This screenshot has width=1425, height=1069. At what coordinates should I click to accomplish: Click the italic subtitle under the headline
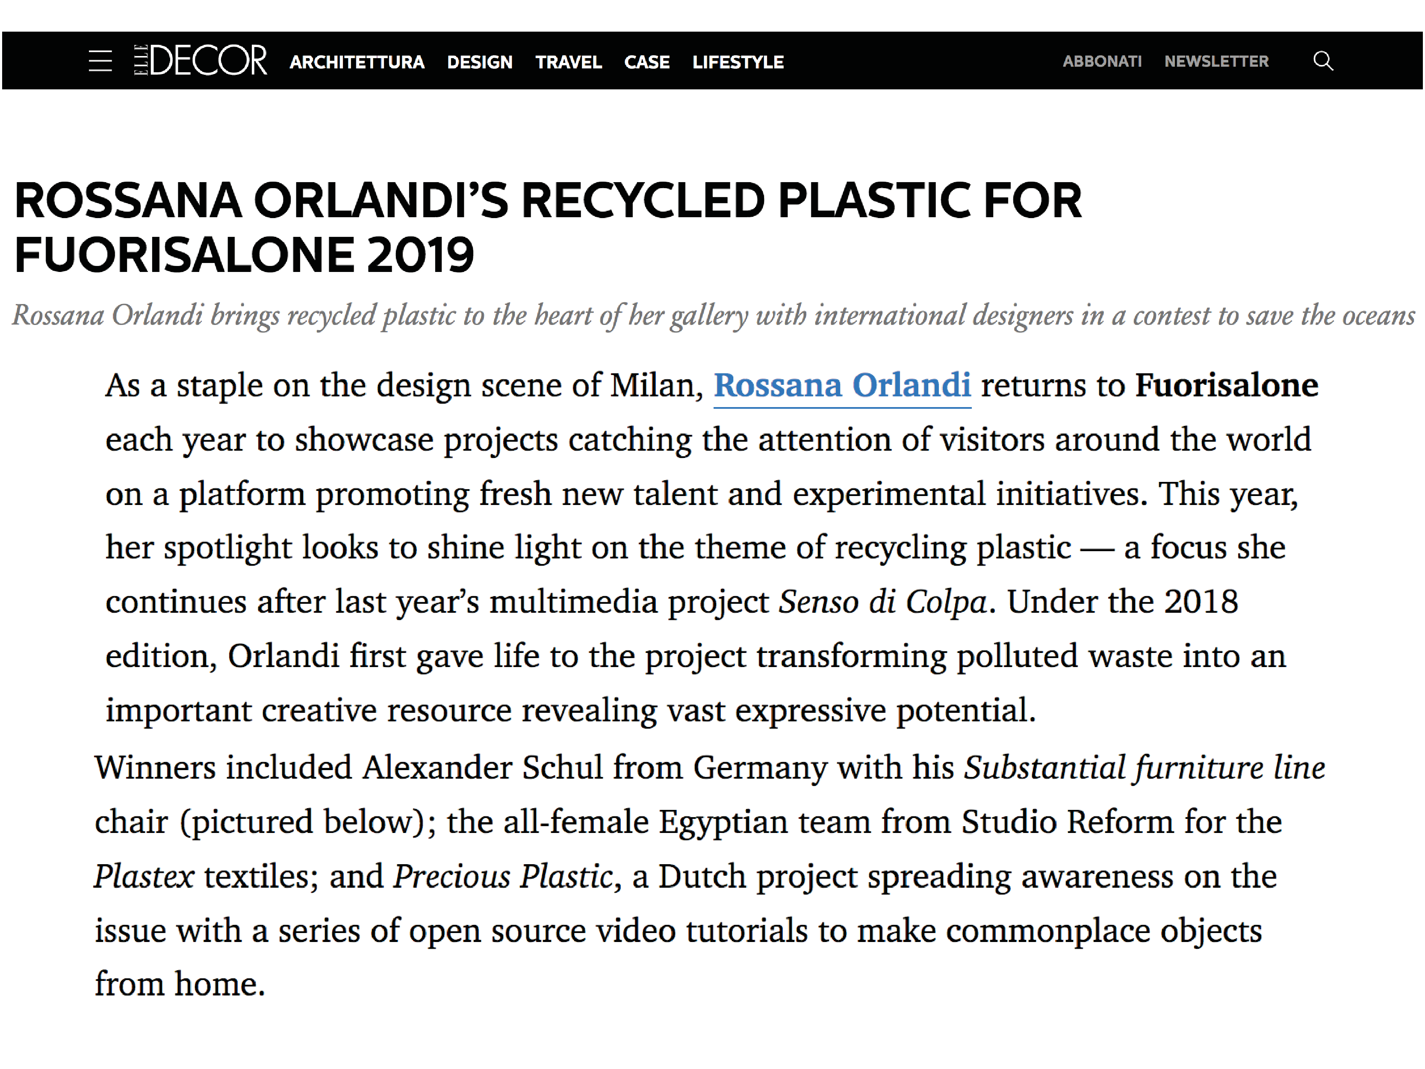pos(712,316)
